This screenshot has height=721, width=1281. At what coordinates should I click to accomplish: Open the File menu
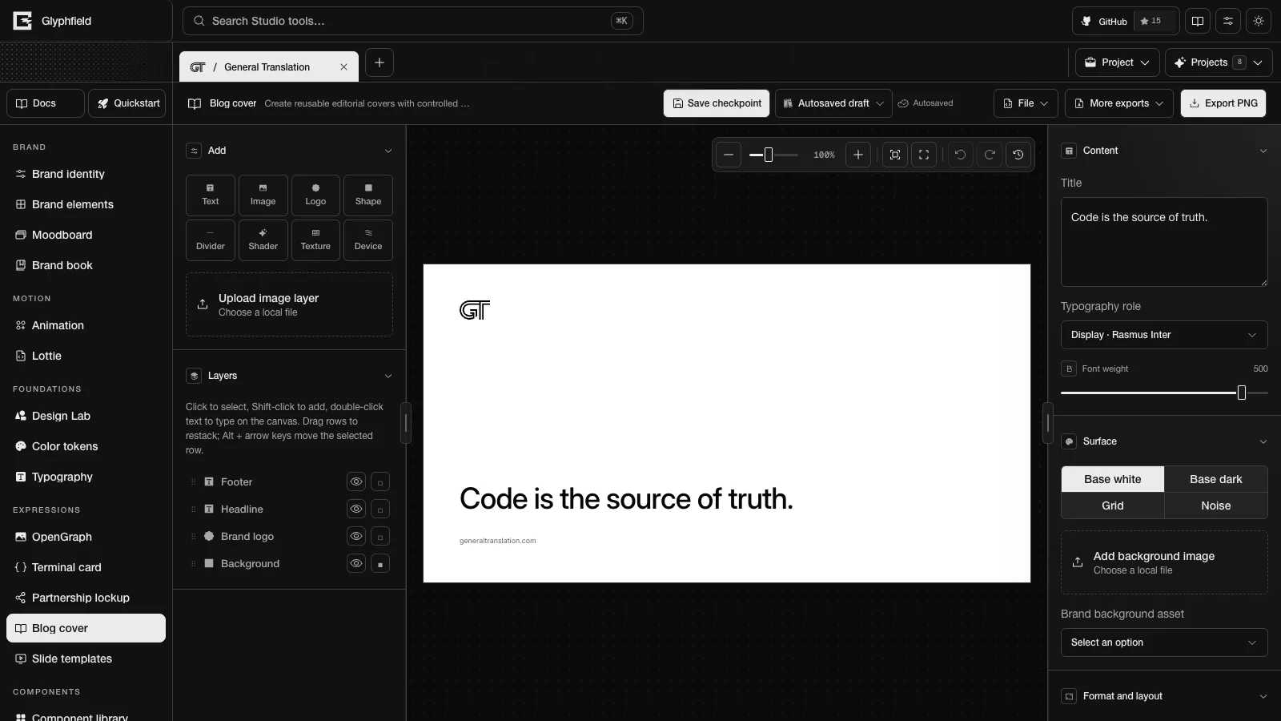[x=1026, y=103]
